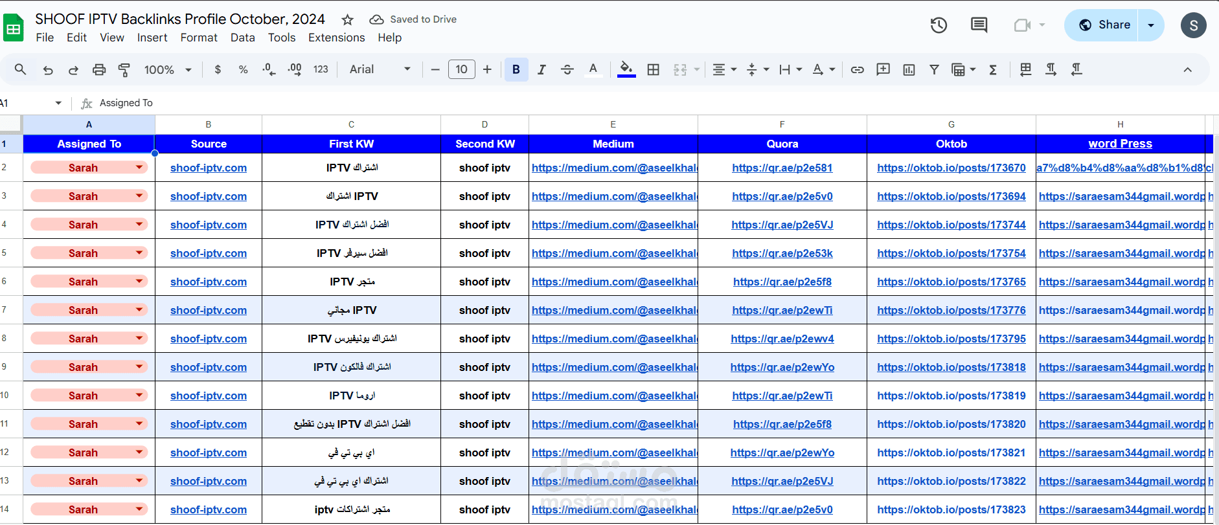Star the SHOOF IPTV document
This screenshot has width=1219, height=525.
[x=348, y=19]
